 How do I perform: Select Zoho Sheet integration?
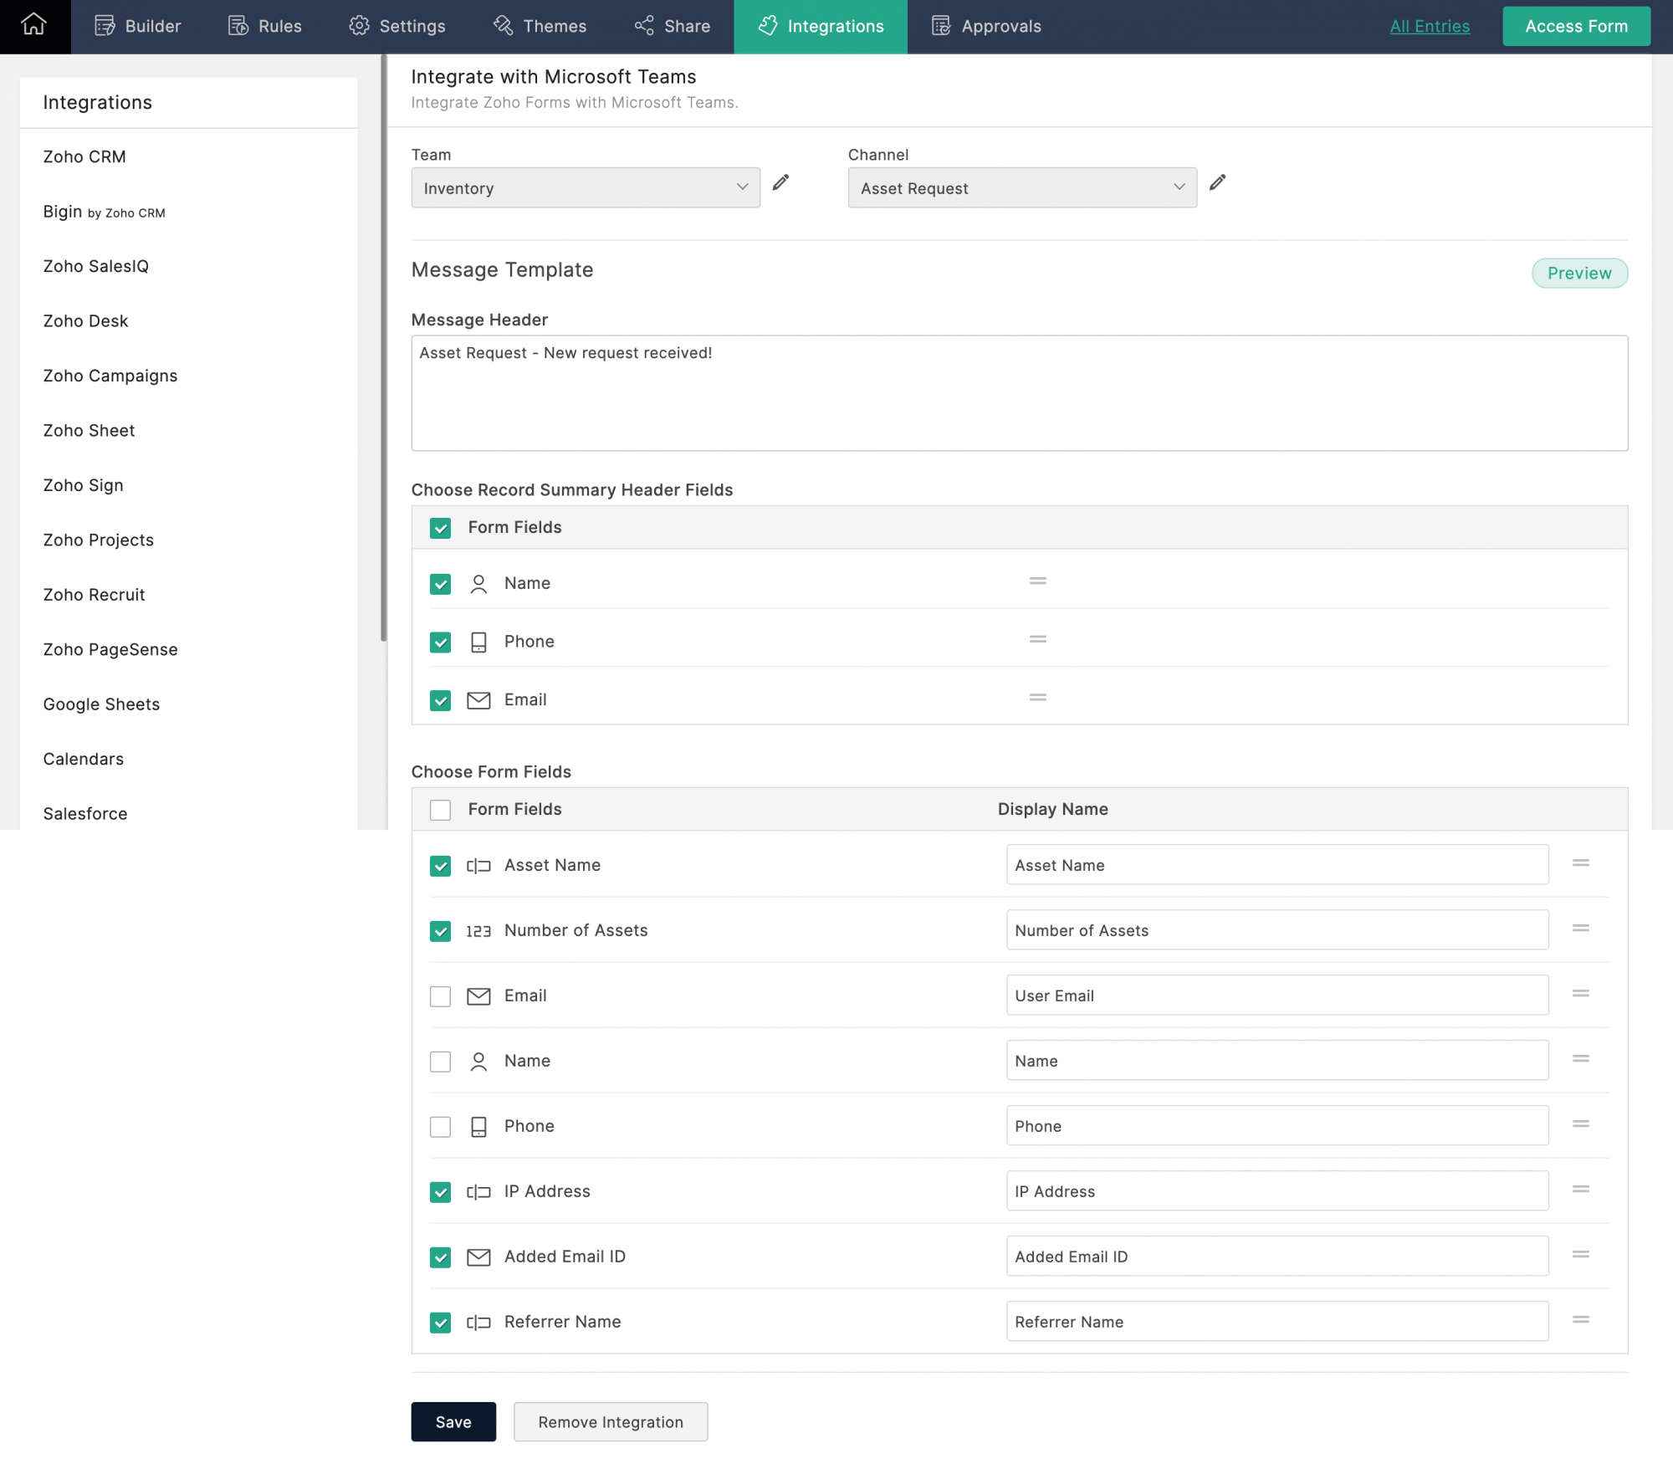pos(89,430)
